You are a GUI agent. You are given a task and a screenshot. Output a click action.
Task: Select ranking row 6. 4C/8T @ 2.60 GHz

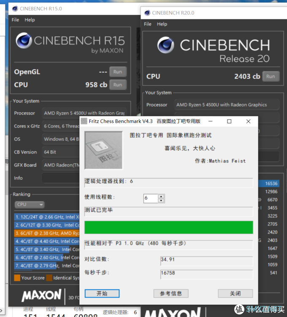coord(47,257)
